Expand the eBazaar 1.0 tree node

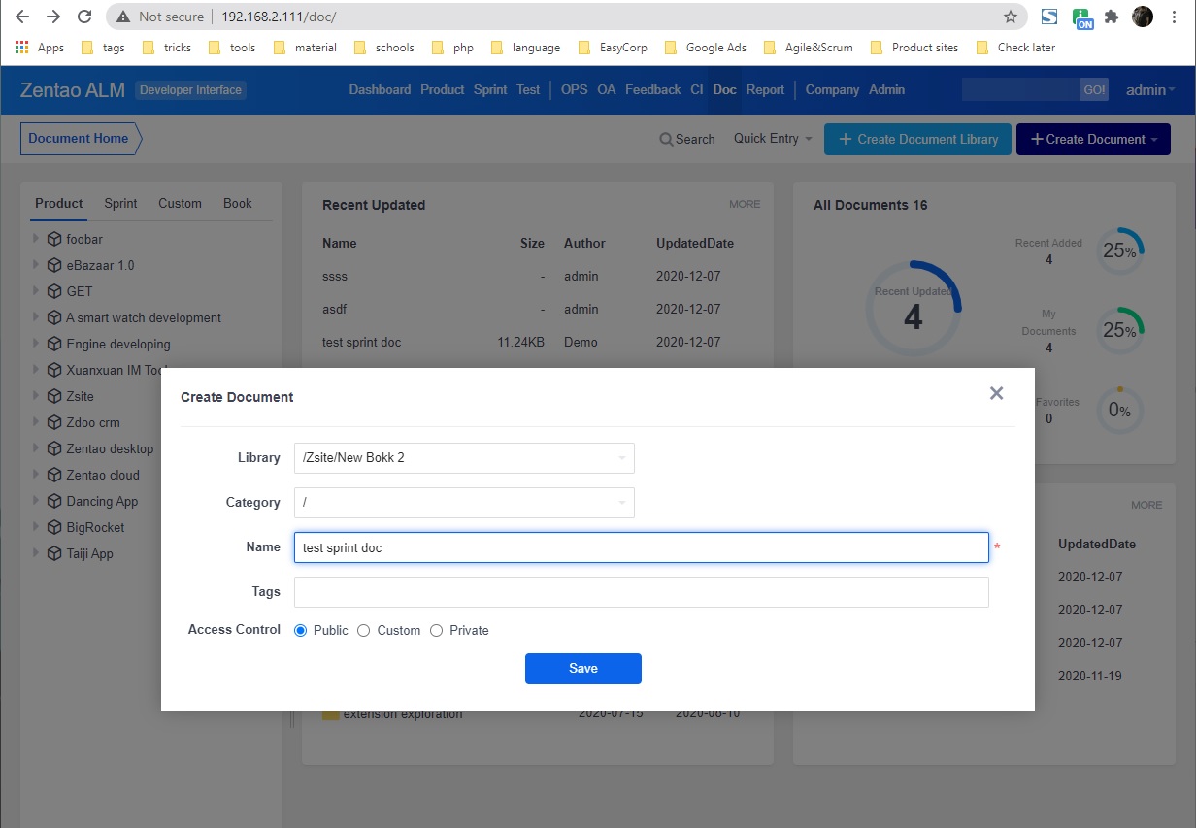[36, 265]
